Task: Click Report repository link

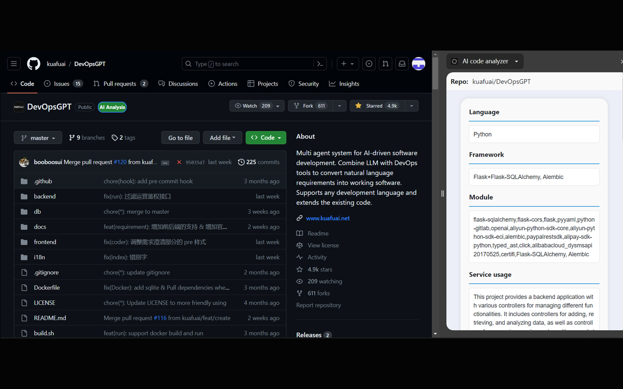Action: pyautogui.click(x=318, y=305)
